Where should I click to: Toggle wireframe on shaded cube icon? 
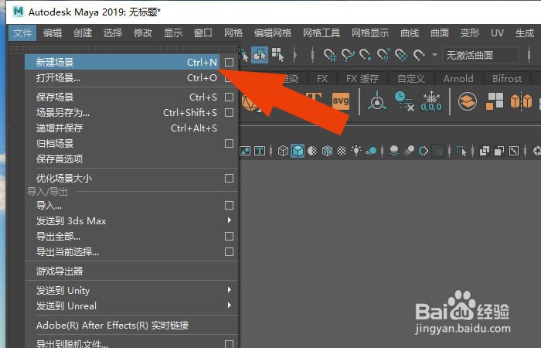click(327, 151)
